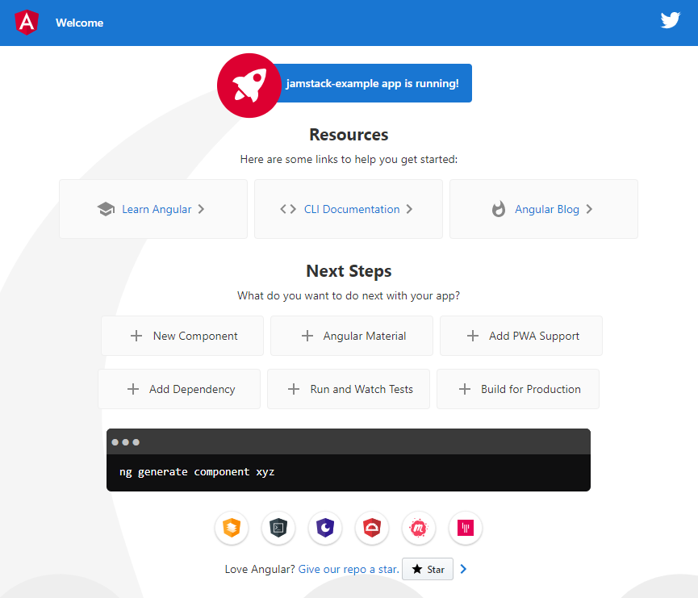This screenshot has width=698, height=598.
Task: Open the Learn Angular link
Action: coord(153,209)
